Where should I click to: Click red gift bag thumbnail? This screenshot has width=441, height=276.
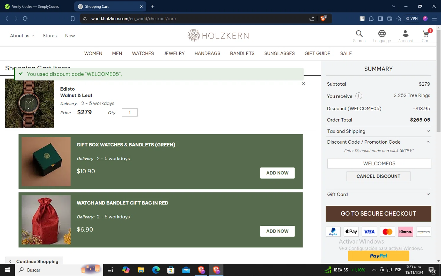pos(46,220)
